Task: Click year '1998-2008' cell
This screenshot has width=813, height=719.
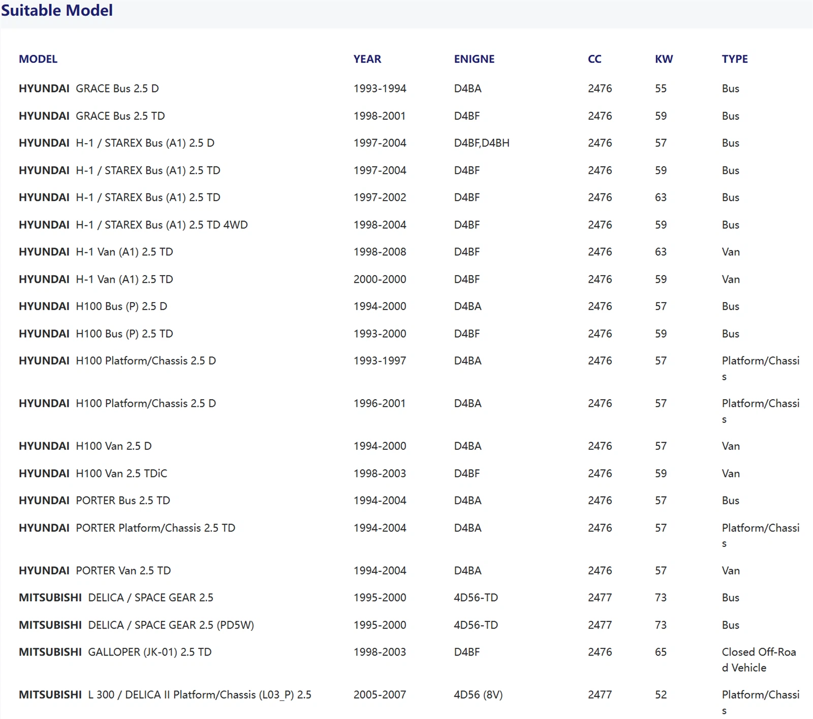Action: click(x=380, y=252)
